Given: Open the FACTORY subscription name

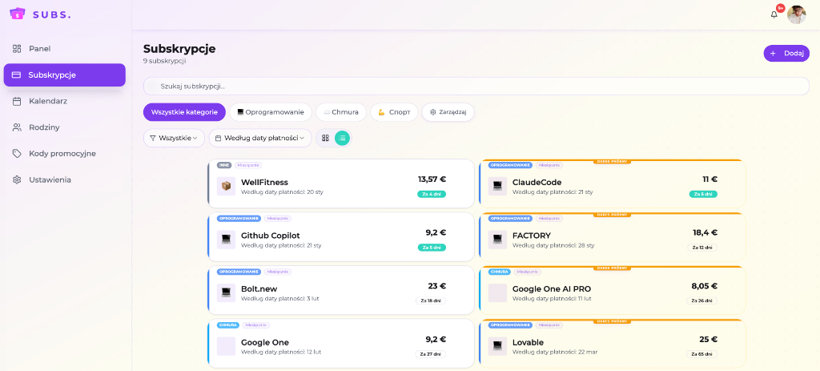Looking at the screenshot, I should click(532, 236).
